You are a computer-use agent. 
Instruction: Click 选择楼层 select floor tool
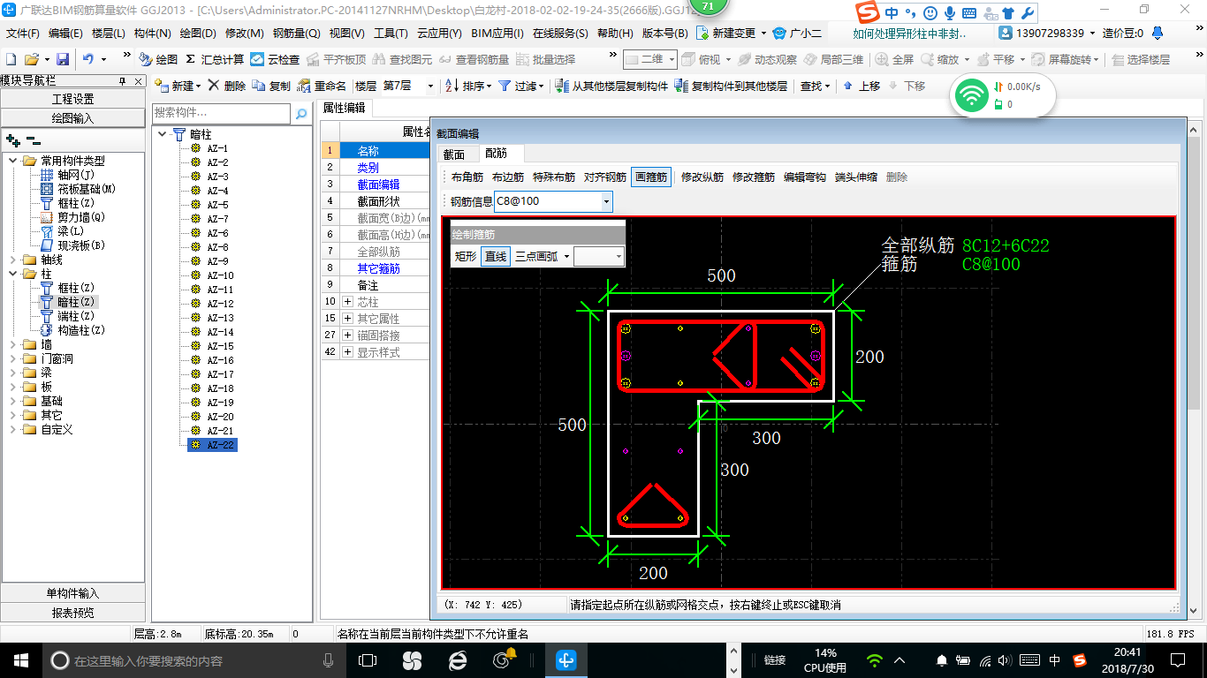1141,59
